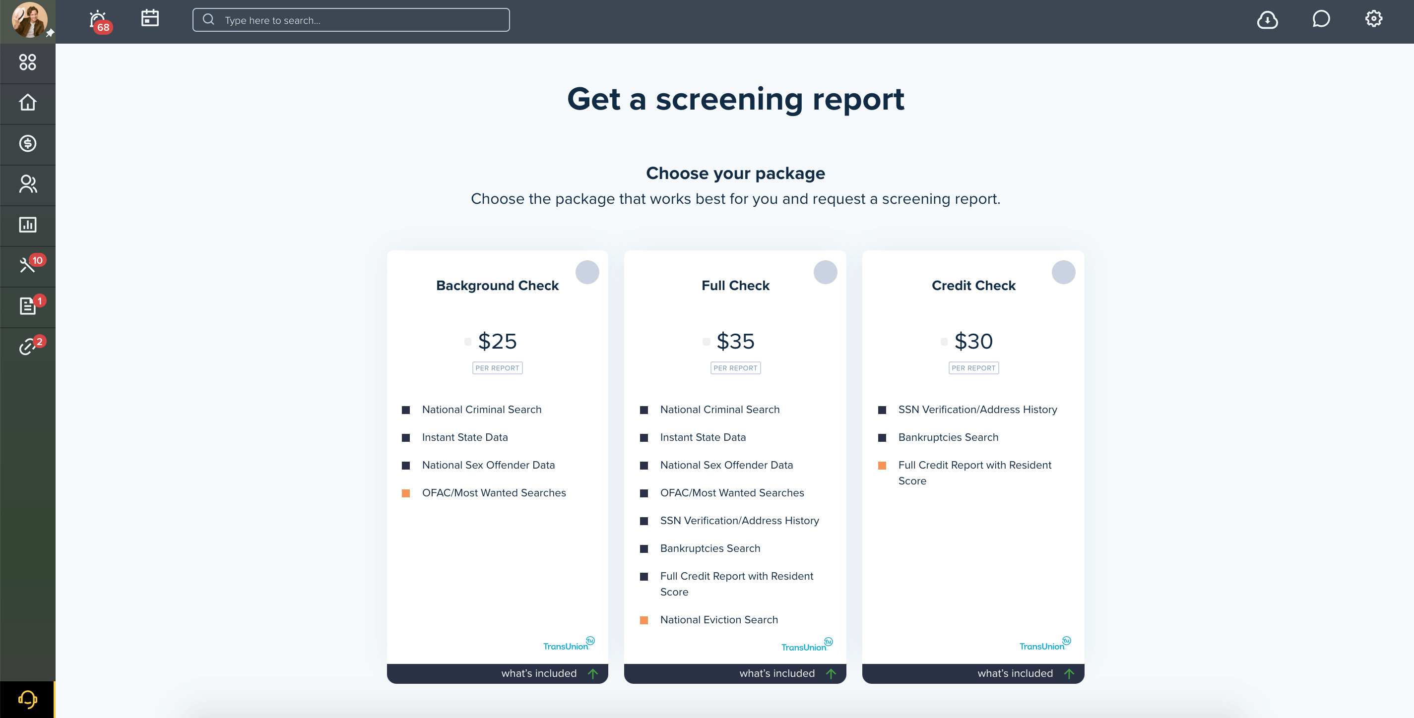
Task: Click the $30 price
Action: [x=973, y=341]
